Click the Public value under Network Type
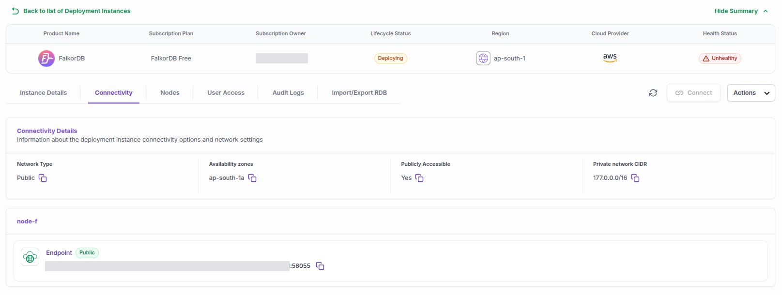Viewport: 782px width, 295px height. (x=26, y=178)
